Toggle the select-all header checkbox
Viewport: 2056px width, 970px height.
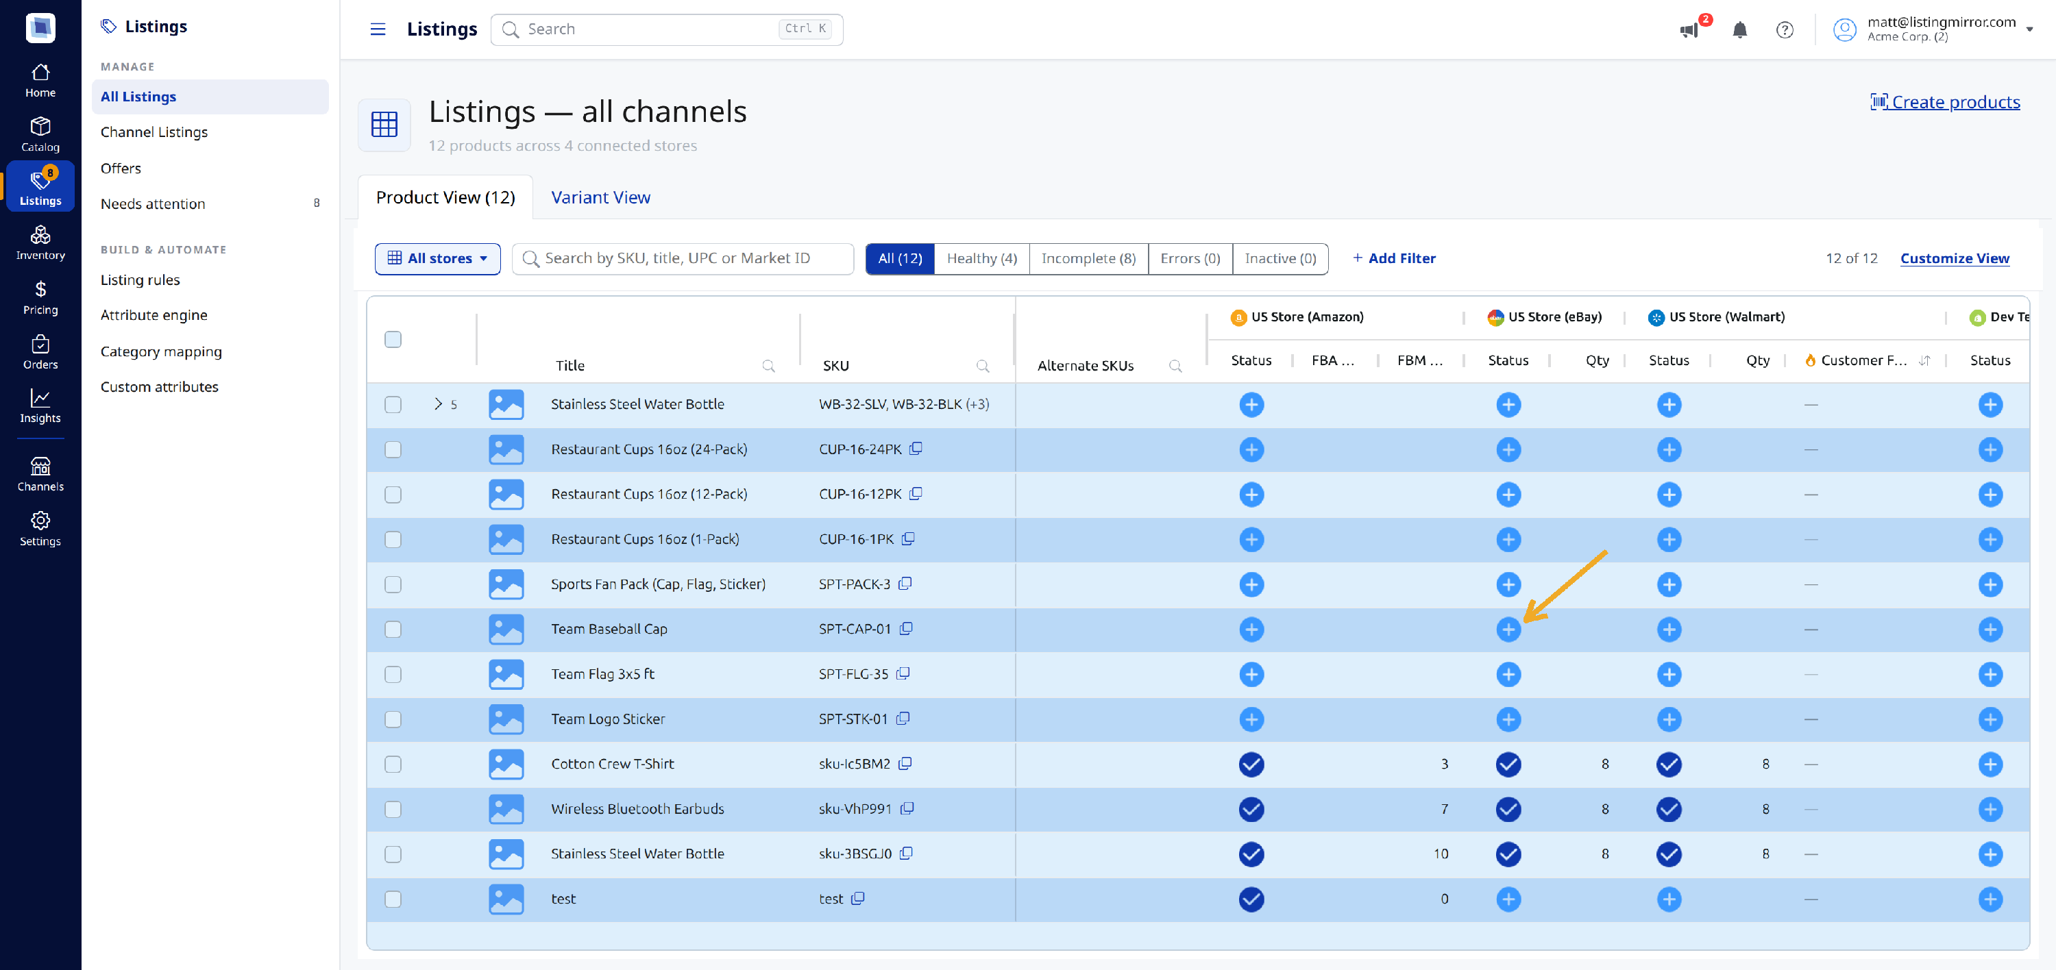pyautogui.click(x=393, y=339)
